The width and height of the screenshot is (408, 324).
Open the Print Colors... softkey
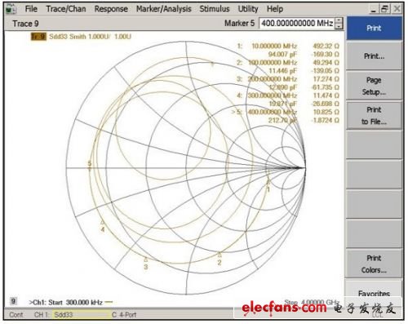pos(374,264)
